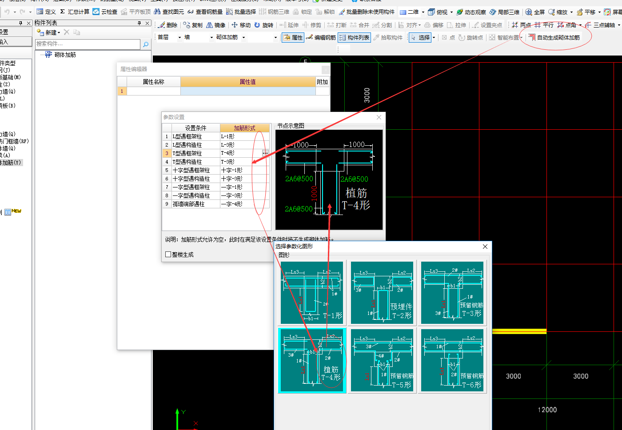
Task: Select the 移动 move tool
Action: [x=241, y=25]
